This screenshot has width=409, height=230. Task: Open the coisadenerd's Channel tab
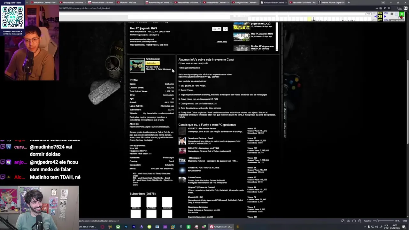coord(217,3)
